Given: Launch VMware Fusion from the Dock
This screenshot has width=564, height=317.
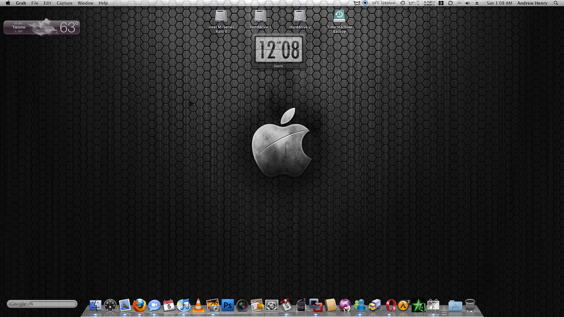Looking at the screenshot, I should point(316,305).
